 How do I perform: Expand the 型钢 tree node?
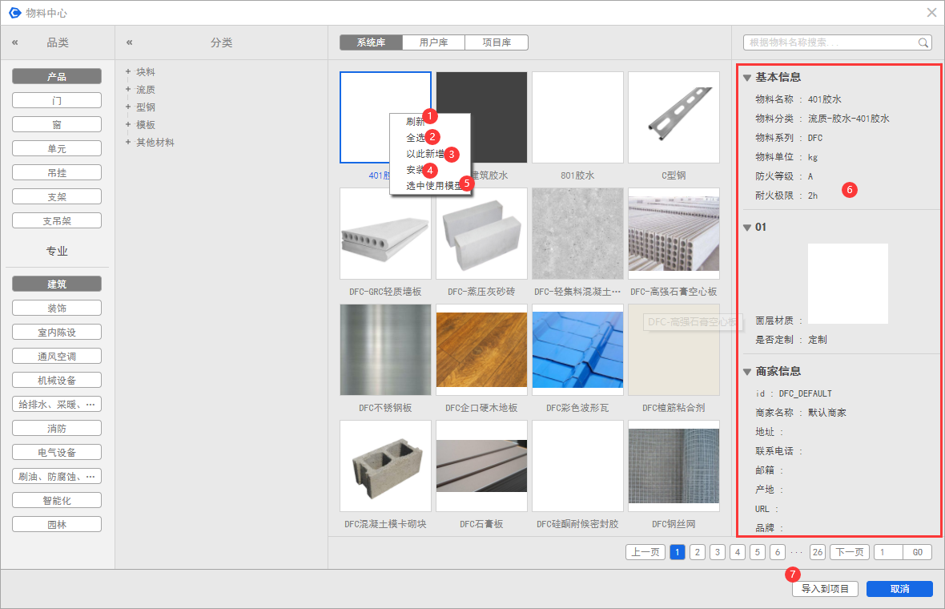pyautogui.click(x=128, y=107)
